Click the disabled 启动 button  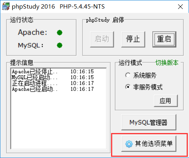click(102, 39)
